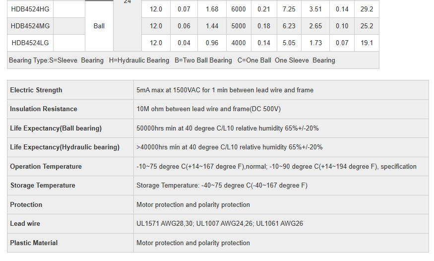The width and height of the screenshot is (434, 261).
Task: Click the Storage Temperature row label
Action: click(x=43, y=185)
